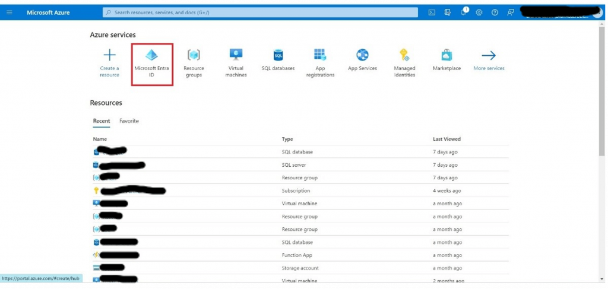The height and width of the screenshot is (289, 608).
Task: Click the Create a resource plus icon
Action: (110, 55)
